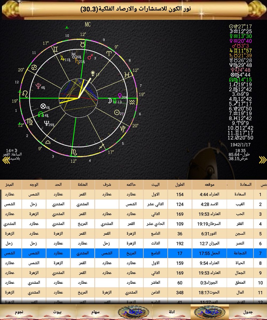This screenshot has height=320, width=267.
Task: Click the title scroll banner text
Action: pos(136,9)
